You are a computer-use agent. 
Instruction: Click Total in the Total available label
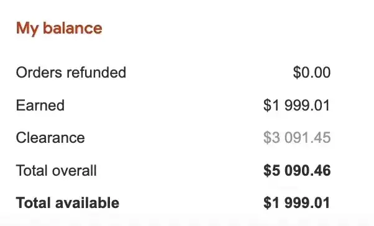(x=34, y=203)
